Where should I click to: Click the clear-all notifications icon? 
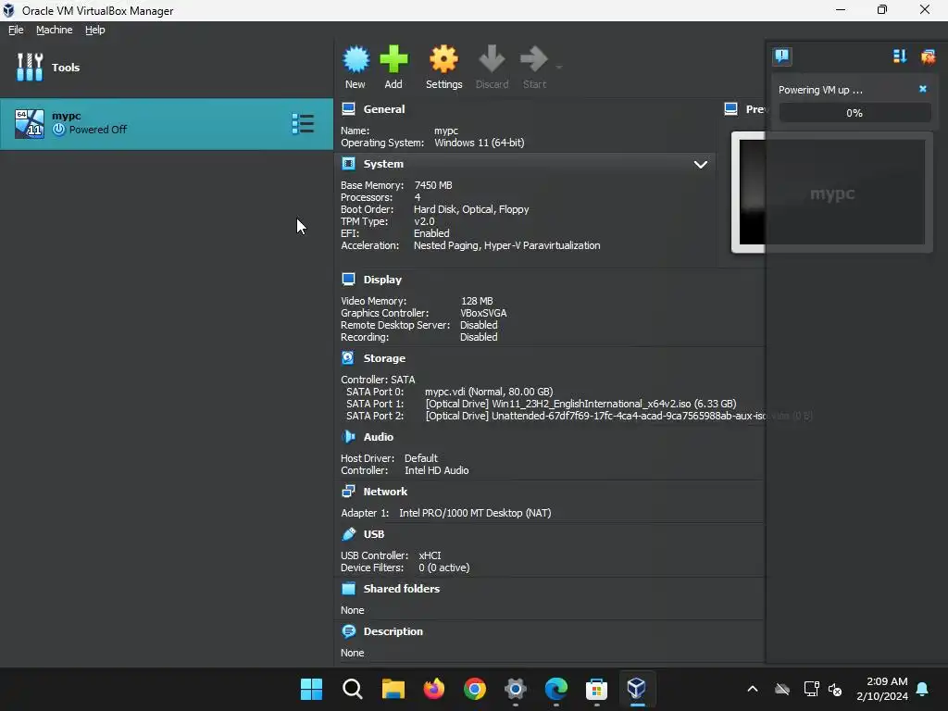[928, 56]
